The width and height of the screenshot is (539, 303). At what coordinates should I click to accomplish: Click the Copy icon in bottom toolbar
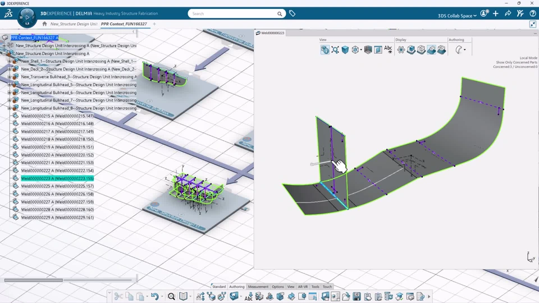(x=129, y=296)
